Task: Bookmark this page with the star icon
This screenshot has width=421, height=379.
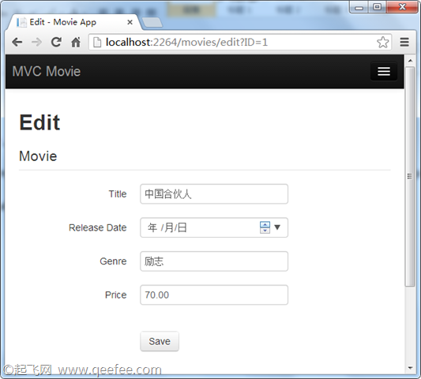Action: 382,42
